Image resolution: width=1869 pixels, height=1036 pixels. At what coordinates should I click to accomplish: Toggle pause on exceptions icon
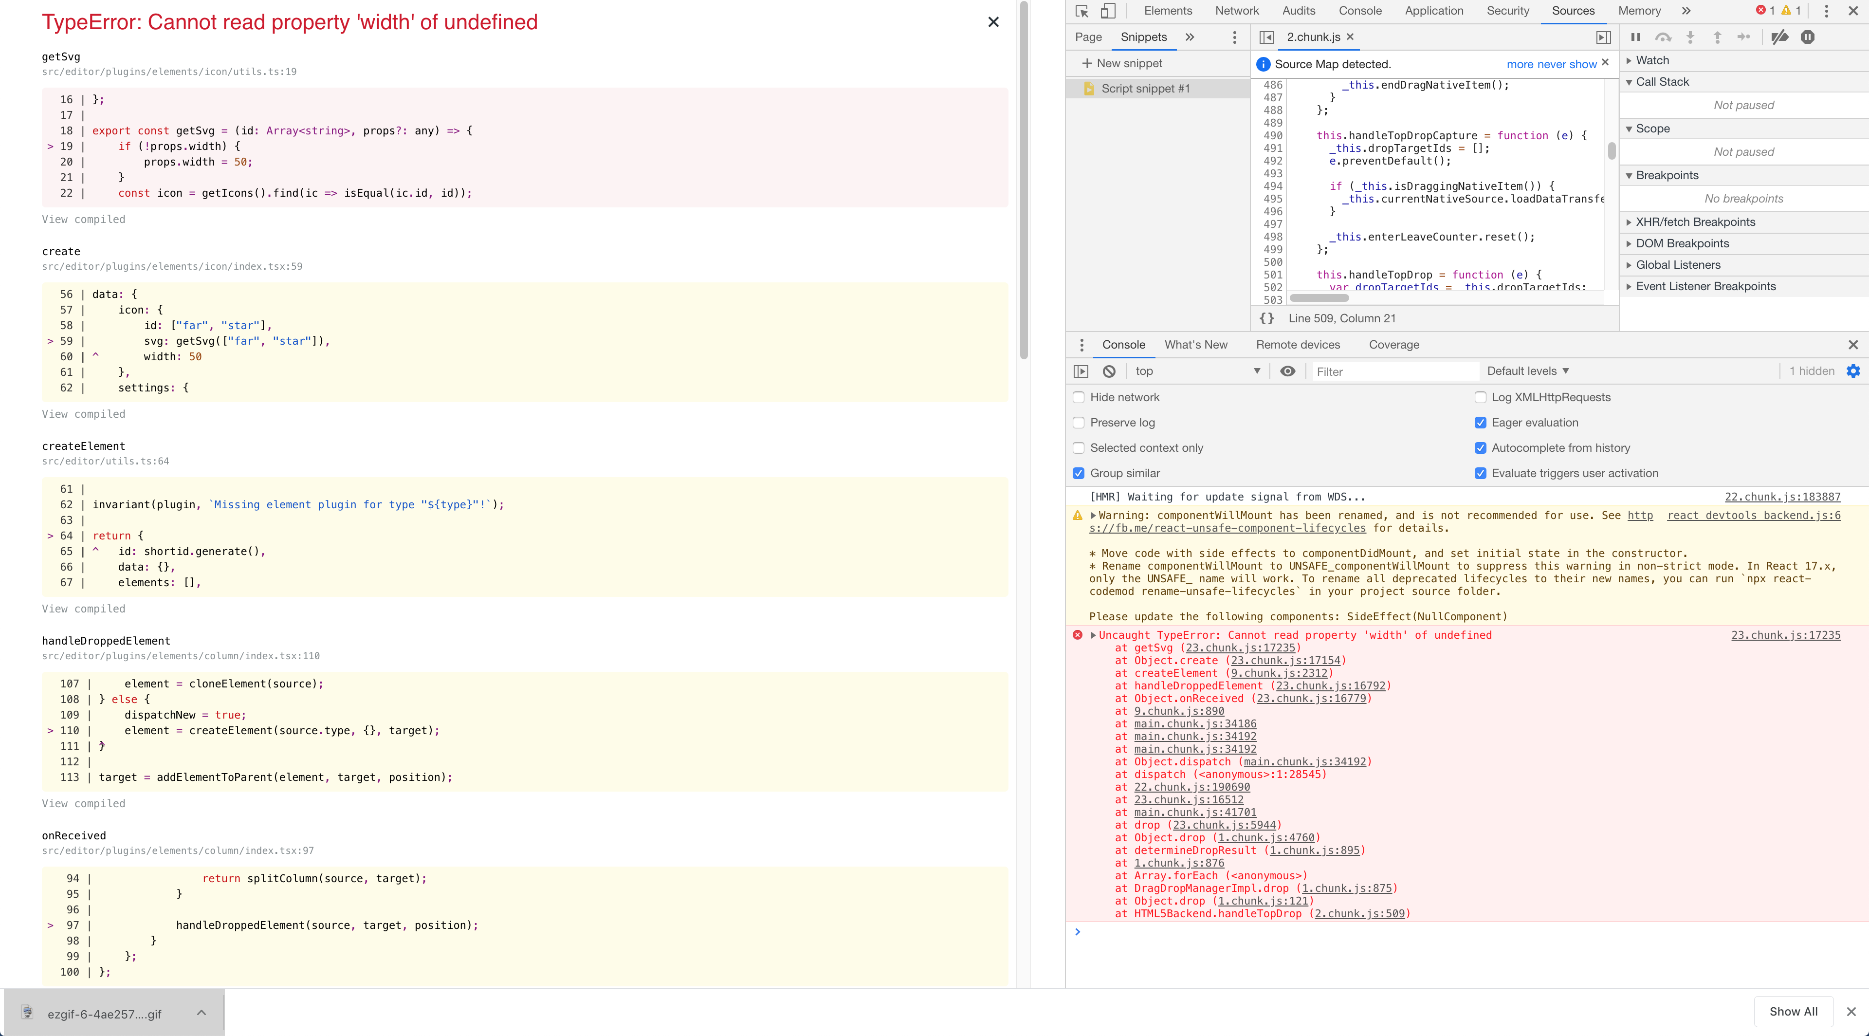(1807, 37)
